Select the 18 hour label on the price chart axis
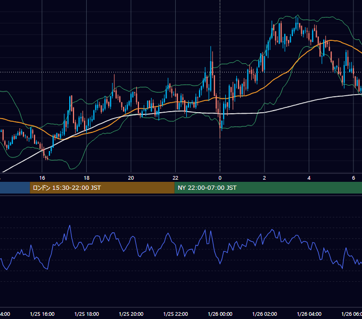Viewport: 362px width, 319px height. tap(87, 178)
